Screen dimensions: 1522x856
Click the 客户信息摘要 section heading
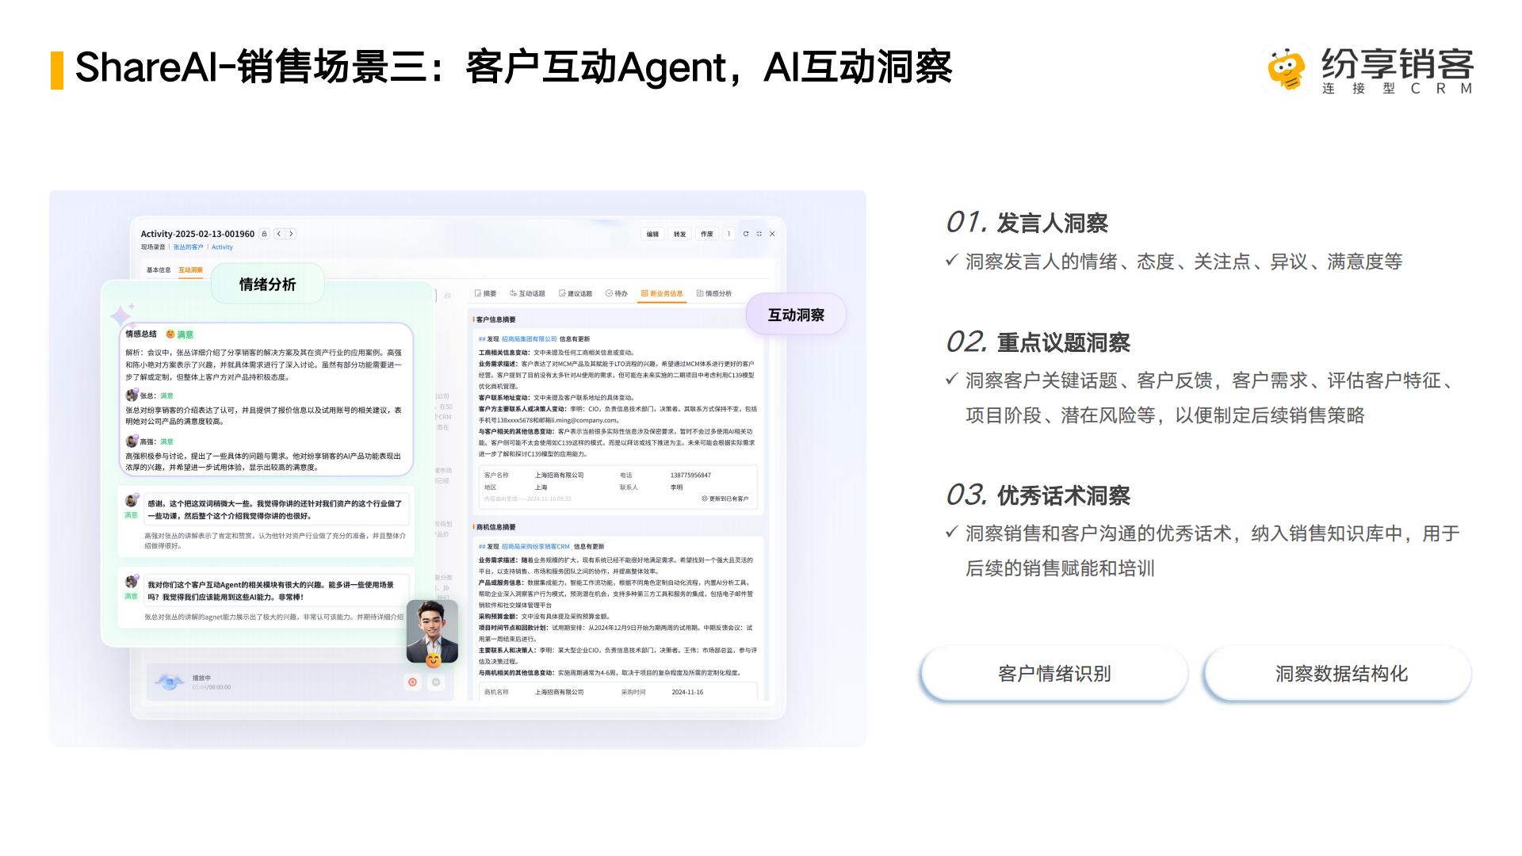coord(495,319)
